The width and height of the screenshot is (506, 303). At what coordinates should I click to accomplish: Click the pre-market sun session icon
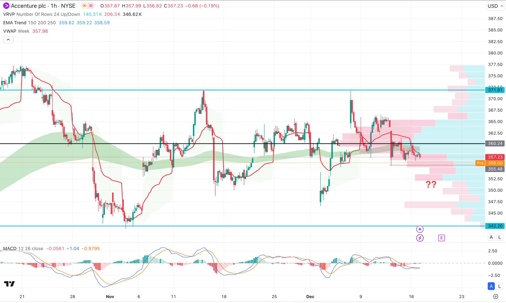[84, 6]
